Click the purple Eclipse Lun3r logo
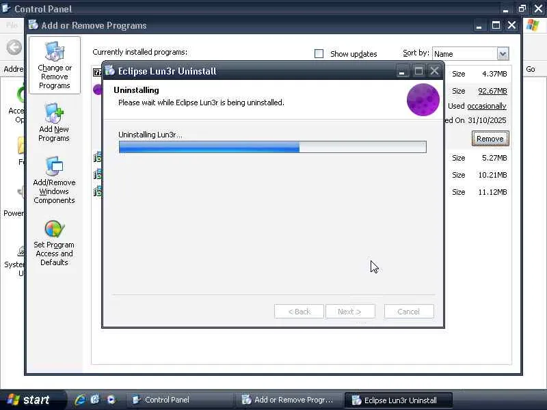The height and width of the screenshot is (410, 547). click(x=423, y=100)
